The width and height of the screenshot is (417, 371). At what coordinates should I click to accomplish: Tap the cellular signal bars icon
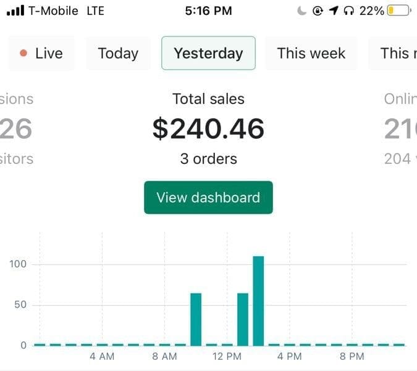[15, 10]
